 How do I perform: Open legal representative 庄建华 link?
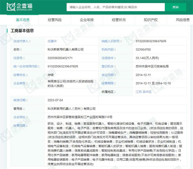52,41
